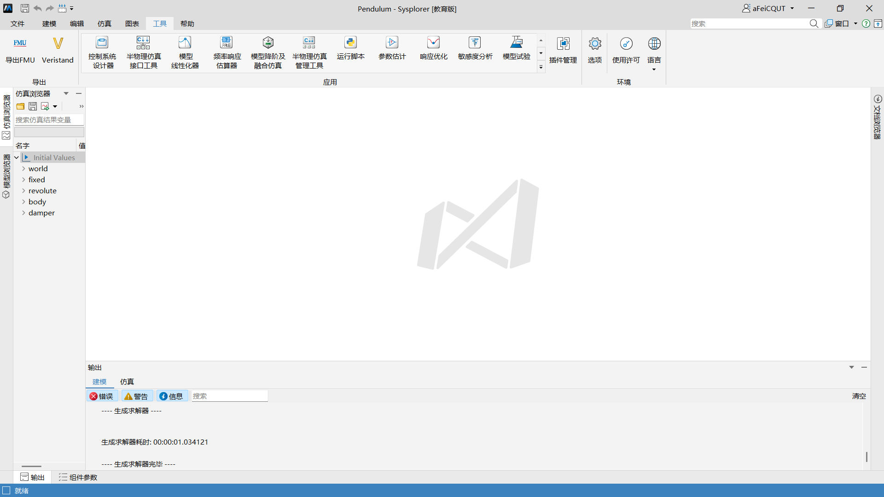The height and width of the screenshot is (497, 884).
Task: Open export results dropdown arrow in 仿真浏览器
Action: [x=55, y=106]
